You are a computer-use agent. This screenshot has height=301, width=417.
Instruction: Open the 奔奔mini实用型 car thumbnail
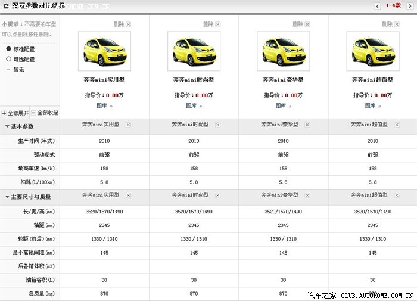[104, 51]
